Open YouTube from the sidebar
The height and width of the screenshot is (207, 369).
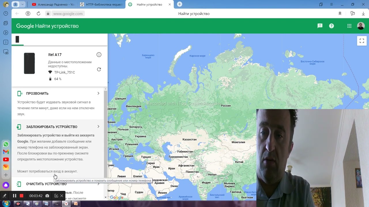(6, 159)
